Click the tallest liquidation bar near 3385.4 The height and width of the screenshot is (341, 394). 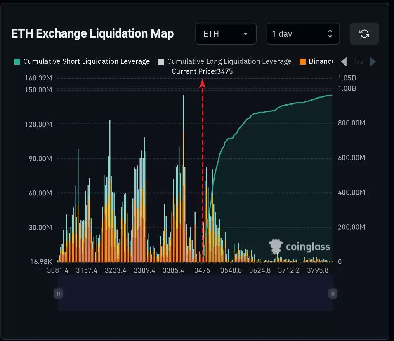point(184,178)
